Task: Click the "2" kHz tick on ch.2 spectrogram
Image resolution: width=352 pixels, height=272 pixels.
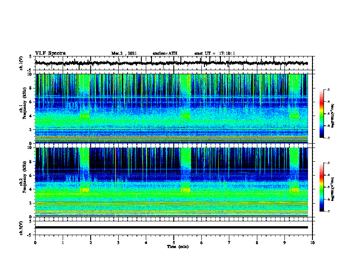Action: pos(31,203)
